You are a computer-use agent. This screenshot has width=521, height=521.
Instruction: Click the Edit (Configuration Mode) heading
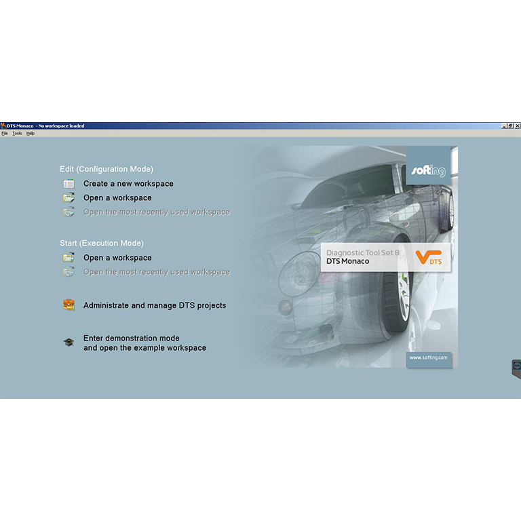tap(107, 169)
